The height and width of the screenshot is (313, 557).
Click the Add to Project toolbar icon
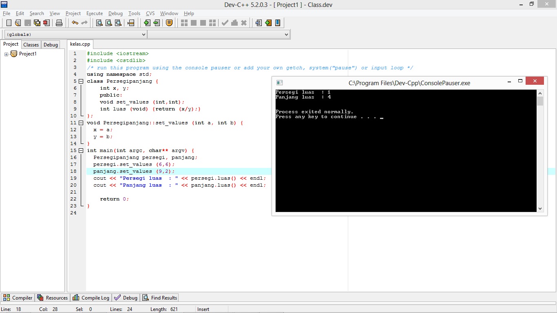tap(147, 23)
